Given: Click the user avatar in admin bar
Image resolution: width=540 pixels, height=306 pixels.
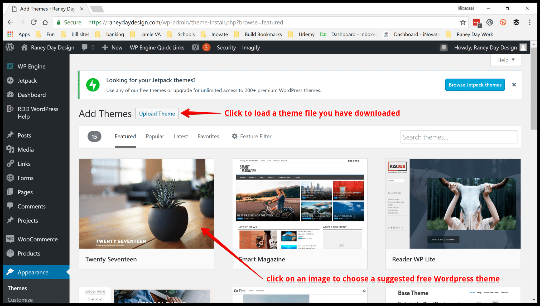Looking at the screenshot, I should click(x=523, y=47).
